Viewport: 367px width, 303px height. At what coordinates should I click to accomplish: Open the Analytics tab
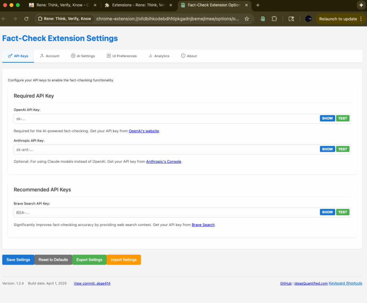[159, 56]
